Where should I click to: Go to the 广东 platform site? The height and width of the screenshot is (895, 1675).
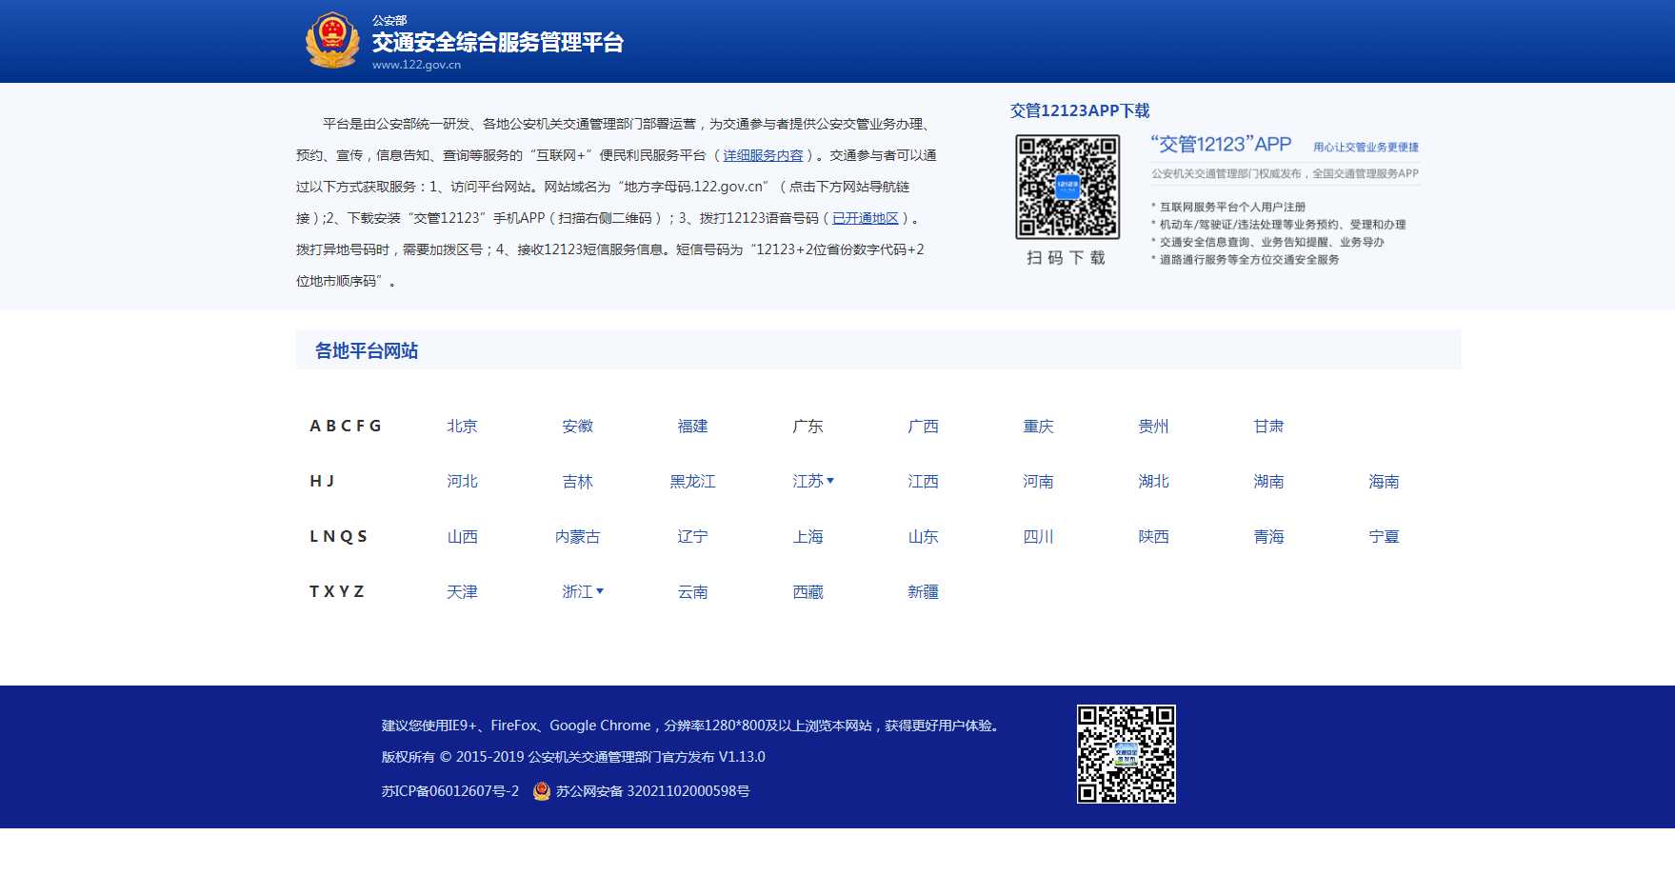[808, 427]
